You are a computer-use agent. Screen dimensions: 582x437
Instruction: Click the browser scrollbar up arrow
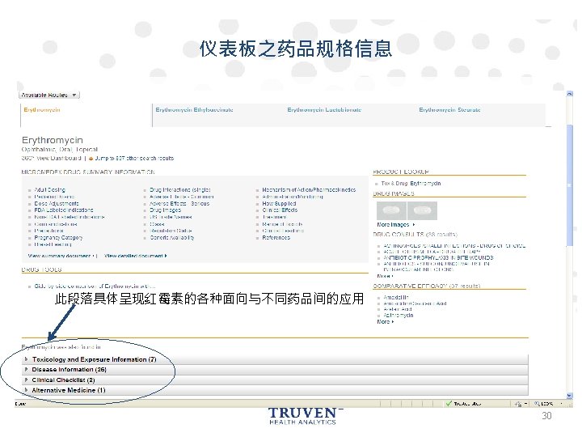pyautogui.click(x=570, y=94)
